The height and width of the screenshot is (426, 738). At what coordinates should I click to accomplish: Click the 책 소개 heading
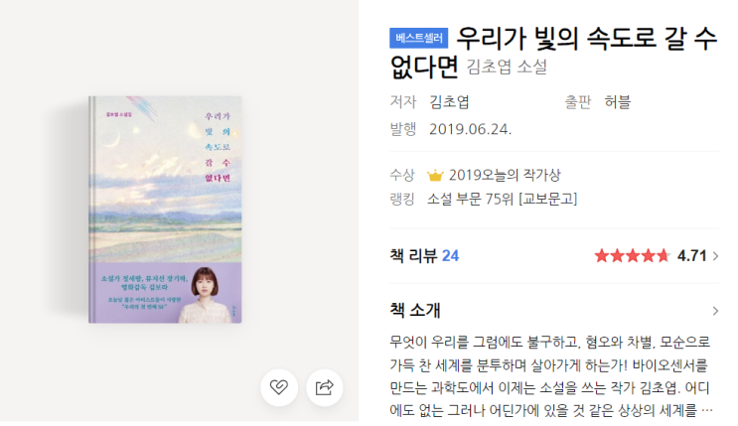tap(414, 310)
